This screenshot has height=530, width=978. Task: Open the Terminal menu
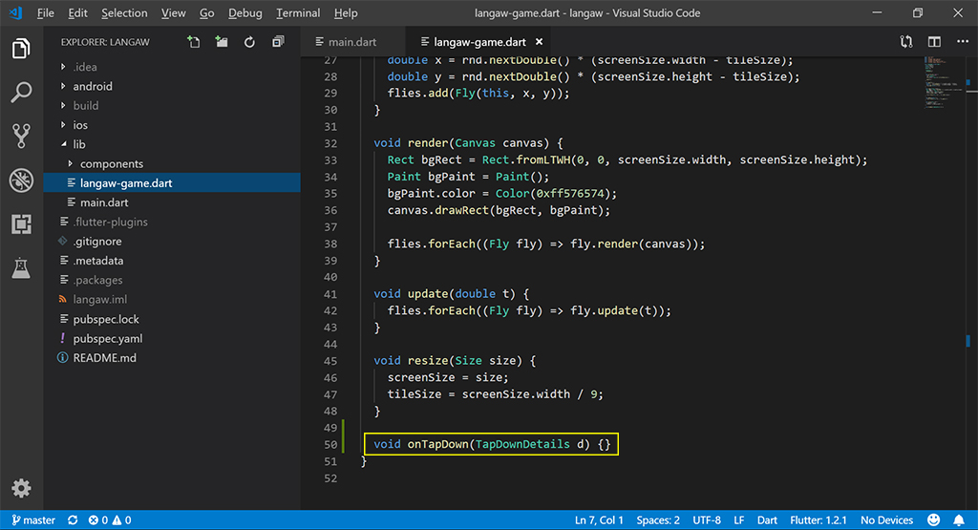(298, 13)
